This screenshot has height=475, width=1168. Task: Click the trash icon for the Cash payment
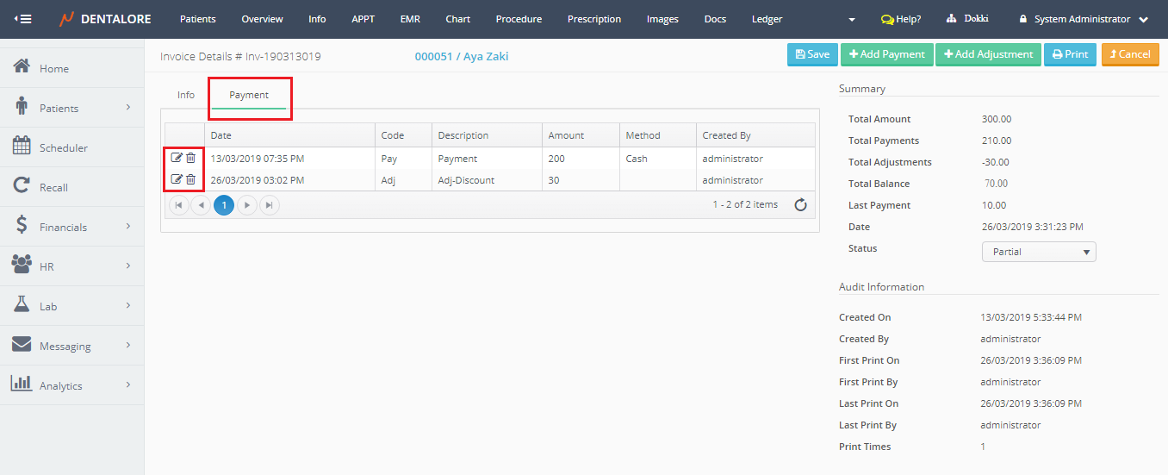tap(191, 158)
